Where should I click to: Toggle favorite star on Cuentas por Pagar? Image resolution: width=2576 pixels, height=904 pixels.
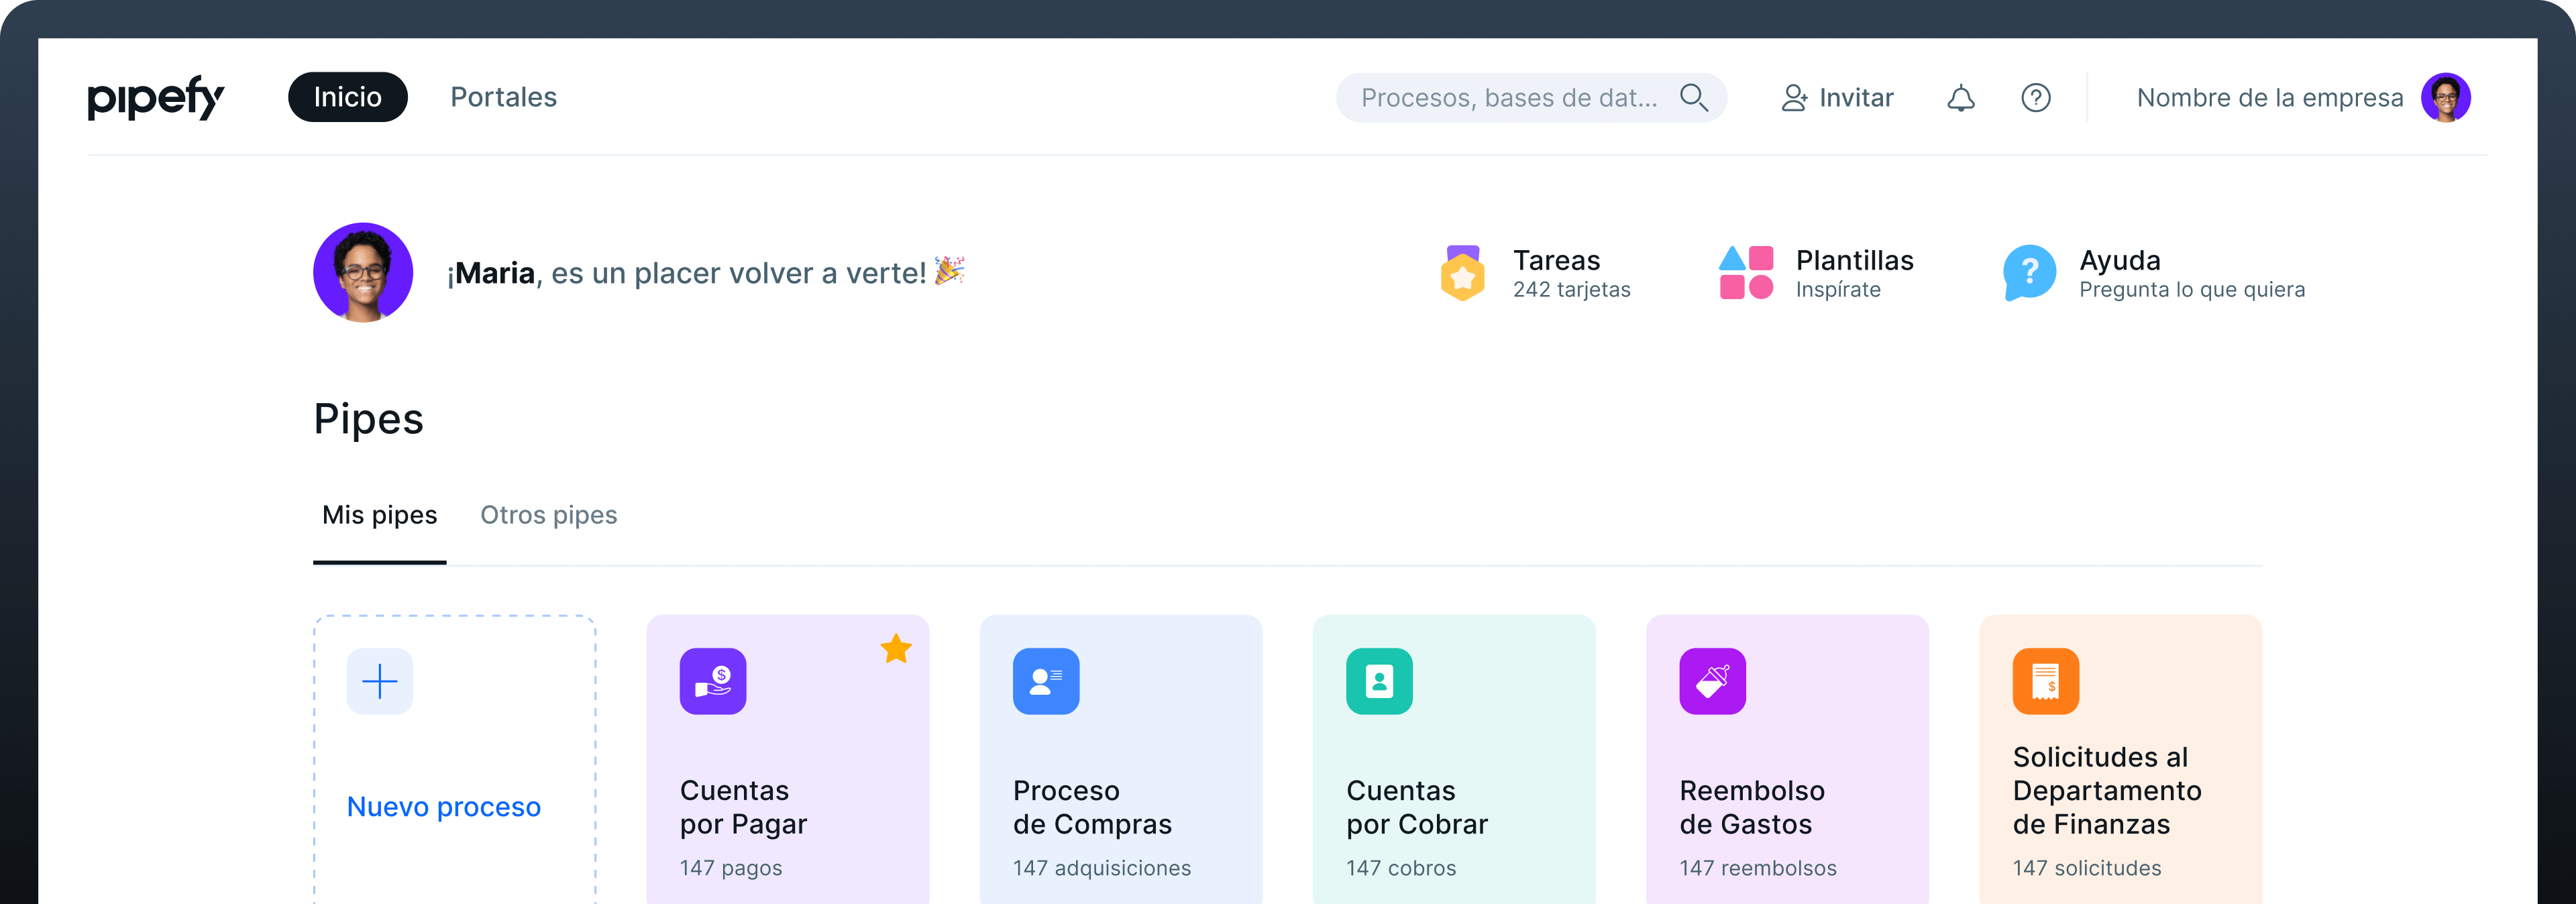(x=895, y=649)
